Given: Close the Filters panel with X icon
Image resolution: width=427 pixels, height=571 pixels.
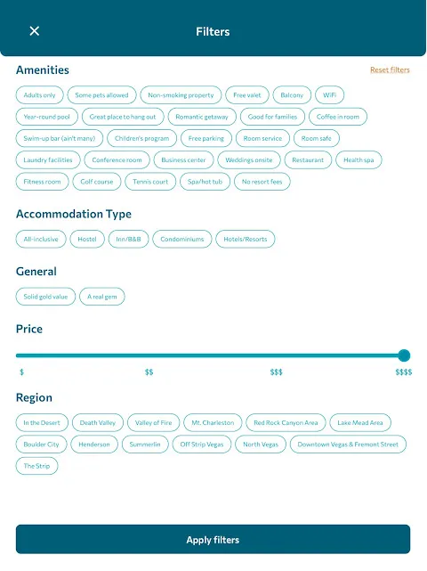Looking at the screenshot, I should pyautogui.click(x=34, y=31).
